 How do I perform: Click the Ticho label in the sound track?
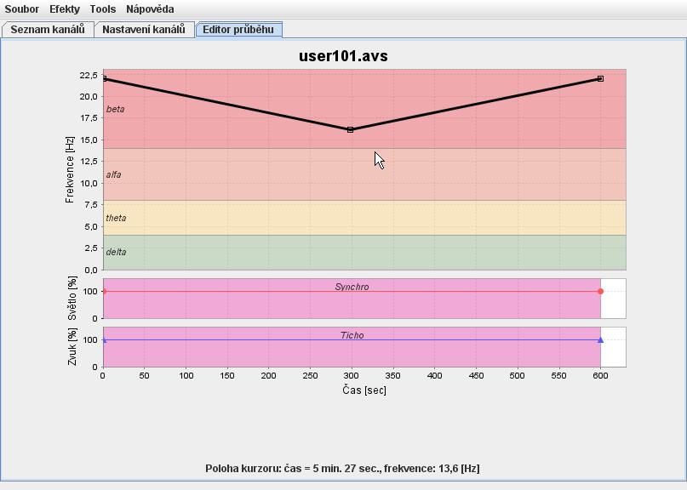point(352,335)
